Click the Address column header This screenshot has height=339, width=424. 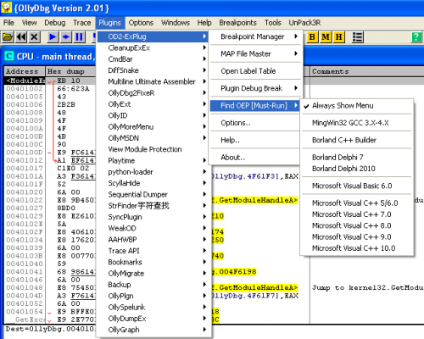click(25, 71)
